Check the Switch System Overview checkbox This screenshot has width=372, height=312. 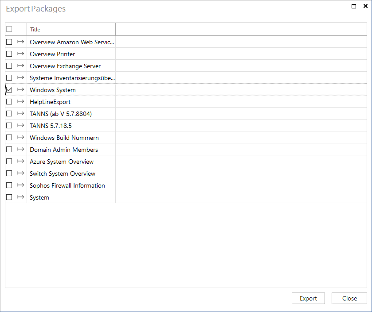[x=9, y=173]
